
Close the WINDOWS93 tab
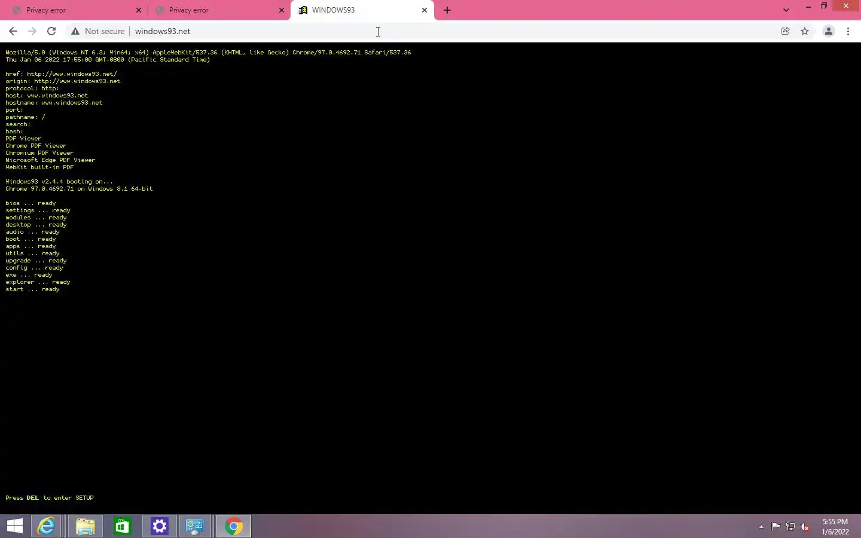coord(425,10)
